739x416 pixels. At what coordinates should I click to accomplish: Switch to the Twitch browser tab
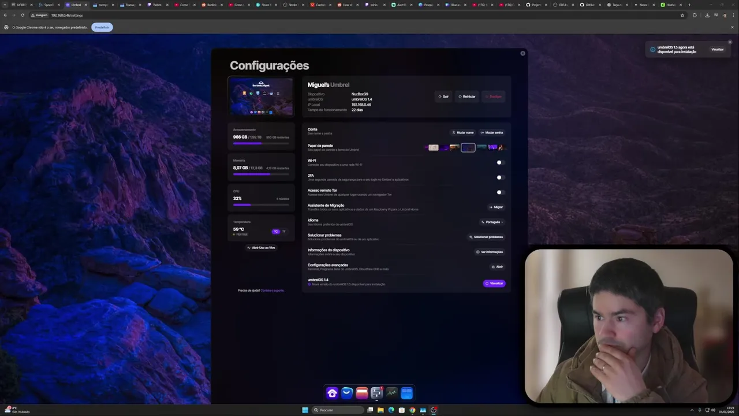[157, 5]
